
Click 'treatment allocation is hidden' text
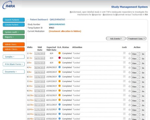(65, 31)
